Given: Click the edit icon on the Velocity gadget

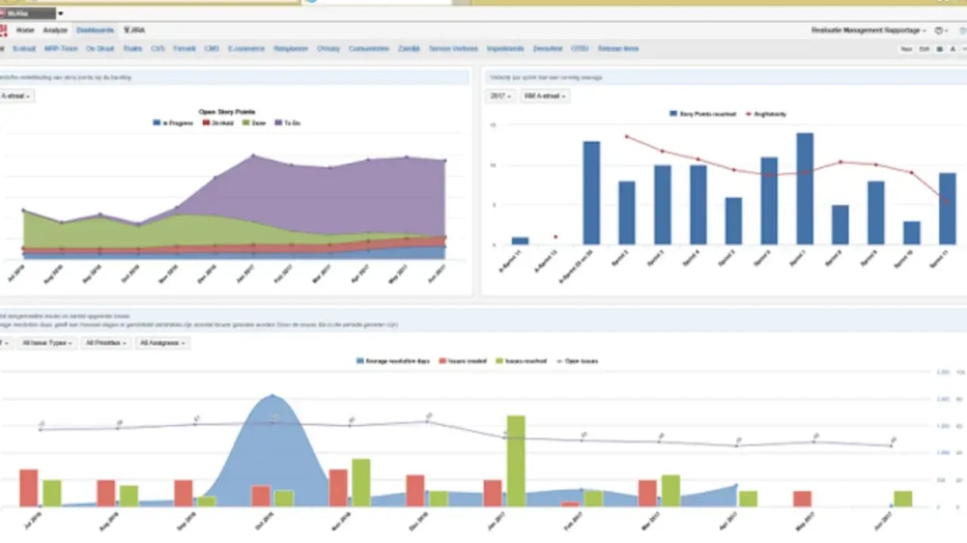Looking at the screenshot, I should [923, 49].
